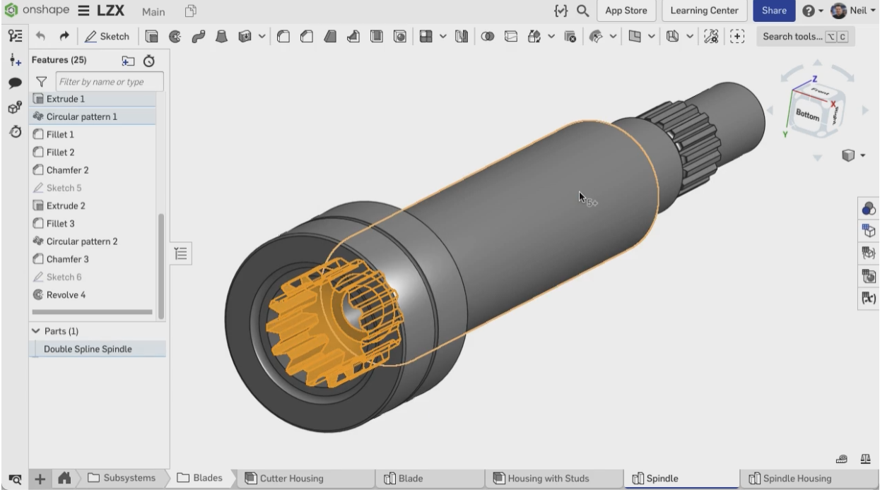Add a new tab with plus button
This screenshot has width=880, height=492.
[x=39, y=479]
